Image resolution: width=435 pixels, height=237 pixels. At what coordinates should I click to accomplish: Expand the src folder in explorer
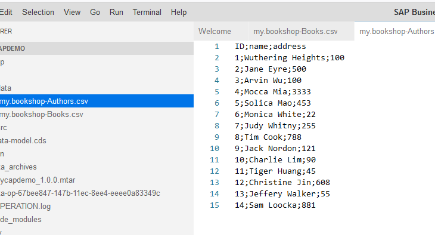pyautogui.click(x=97, y=128)
